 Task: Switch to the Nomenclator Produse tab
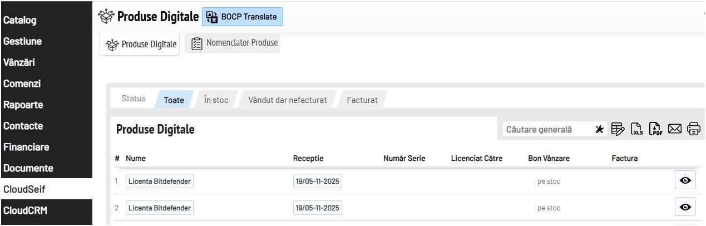click(234, 43)
